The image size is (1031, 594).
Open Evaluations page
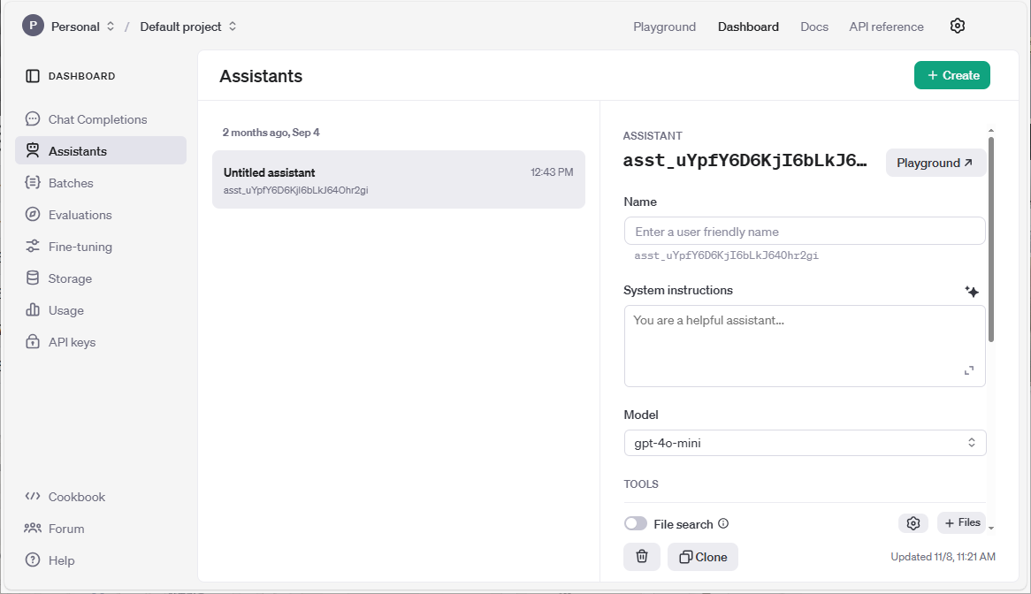click(x=101, y=214)
